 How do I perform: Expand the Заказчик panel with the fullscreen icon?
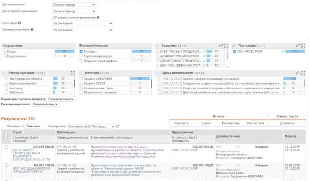point(226,46)
